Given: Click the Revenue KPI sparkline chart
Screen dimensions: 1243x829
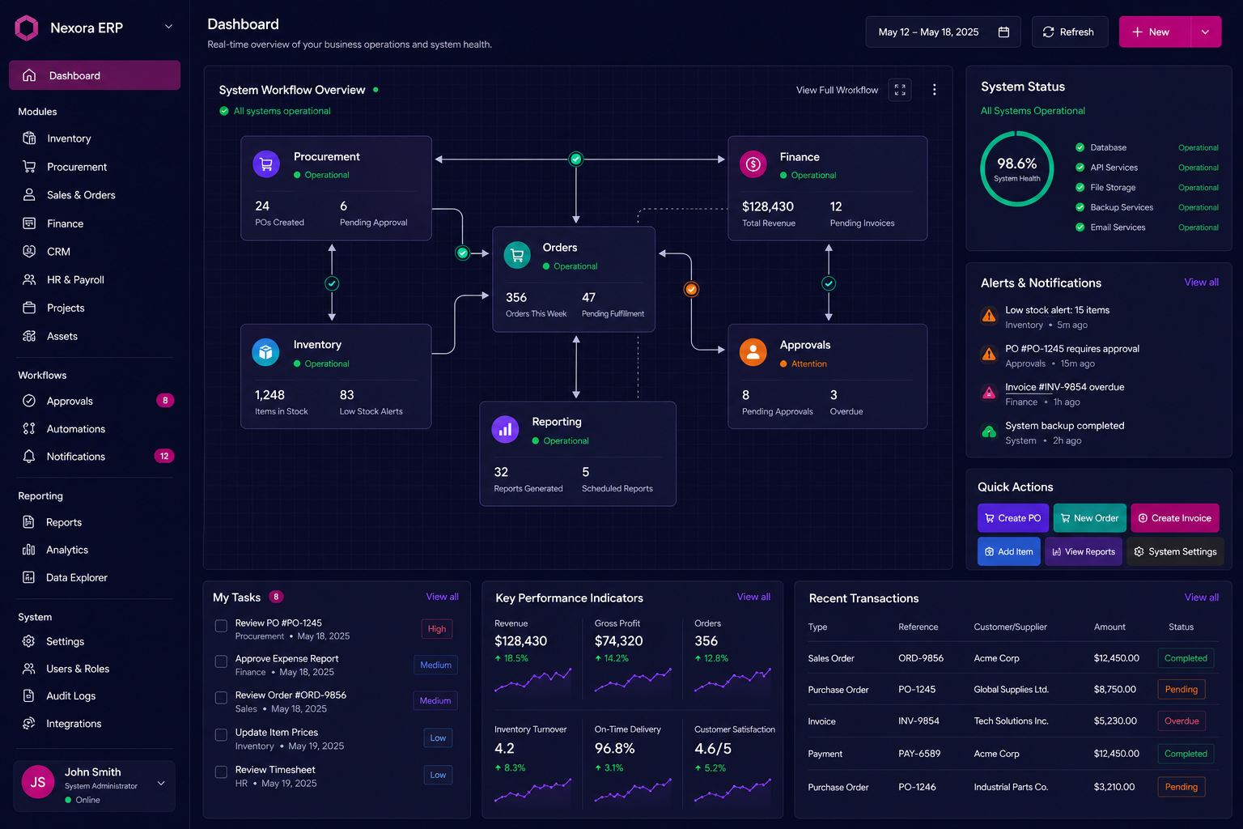Looking at the screenshot, I should point(533,680).
